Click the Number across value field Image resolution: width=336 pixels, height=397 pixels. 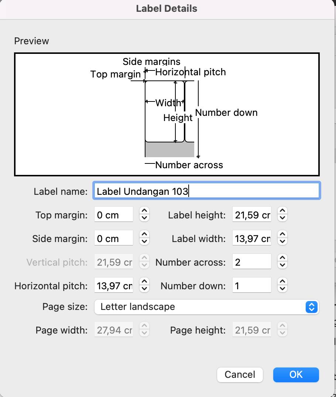[x=251, y=262]
